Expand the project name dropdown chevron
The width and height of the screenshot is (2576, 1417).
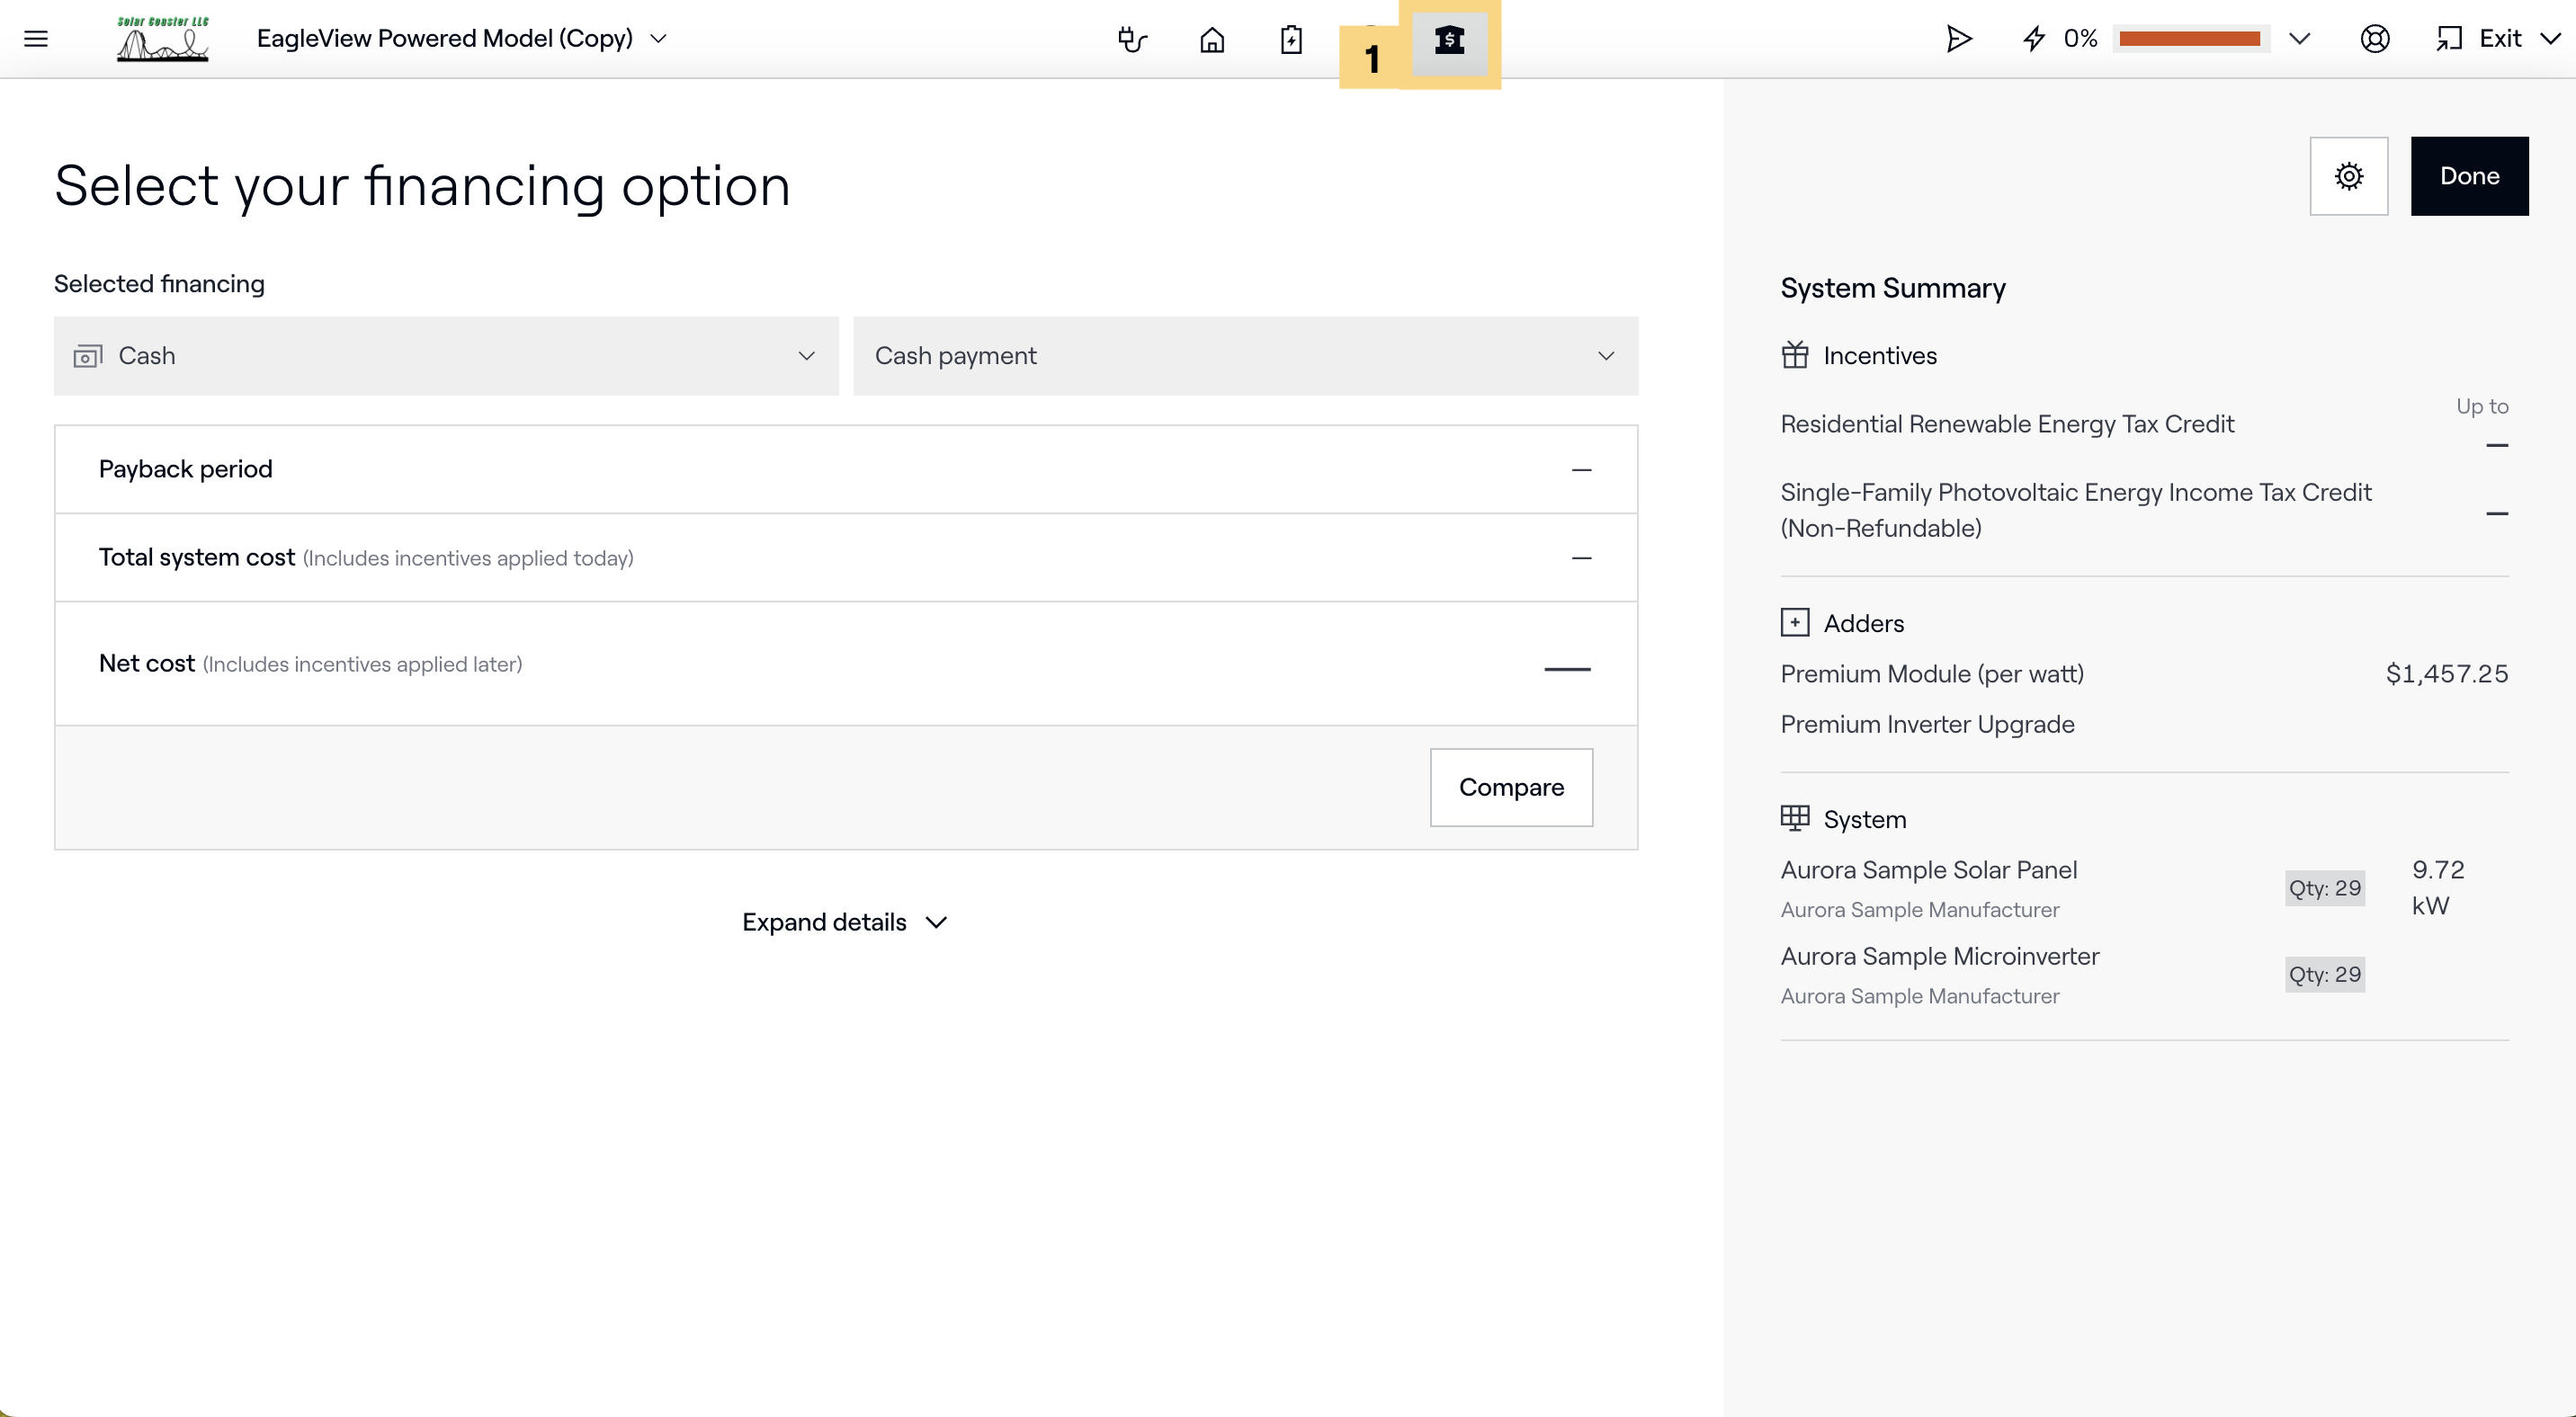[x=659, y=39]
